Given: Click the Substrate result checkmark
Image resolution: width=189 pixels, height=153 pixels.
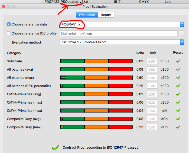Looking at the screenshot, I should (178, 61).
